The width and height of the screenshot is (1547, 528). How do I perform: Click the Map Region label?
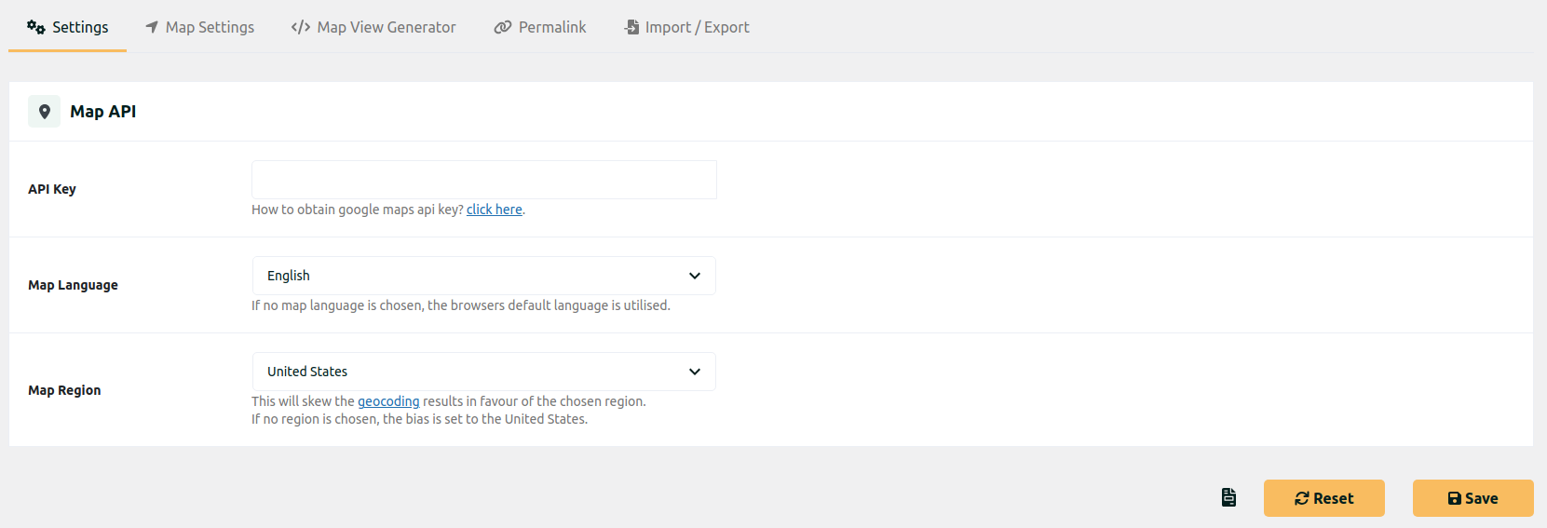64,390
